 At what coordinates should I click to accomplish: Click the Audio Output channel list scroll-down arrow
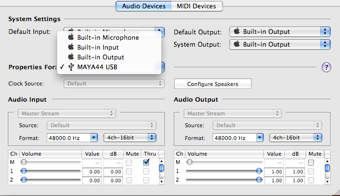[x=327, y=182]
